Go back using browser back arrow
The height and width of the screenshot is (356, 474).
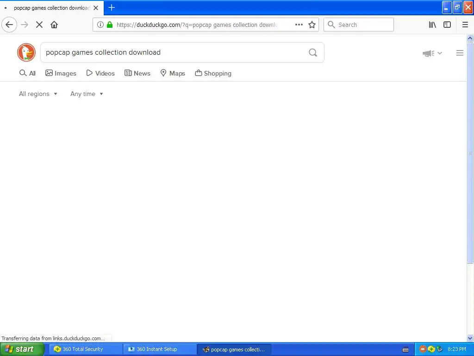click(x=9, y=25)
